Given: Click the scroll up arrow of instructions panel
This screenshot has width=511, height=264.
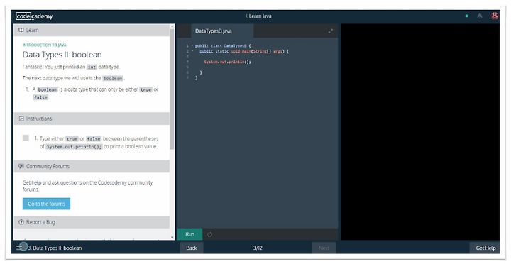Looking at the screenshot, I should tap(172, 27).
